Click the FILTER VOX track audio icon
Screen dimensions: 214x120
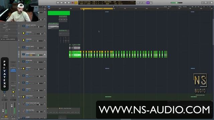(x=23, y=61)
